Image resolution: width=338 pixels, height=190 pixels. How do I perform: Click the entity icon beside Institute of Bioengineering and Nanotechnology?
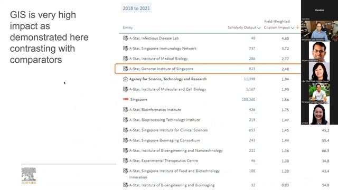126,150
